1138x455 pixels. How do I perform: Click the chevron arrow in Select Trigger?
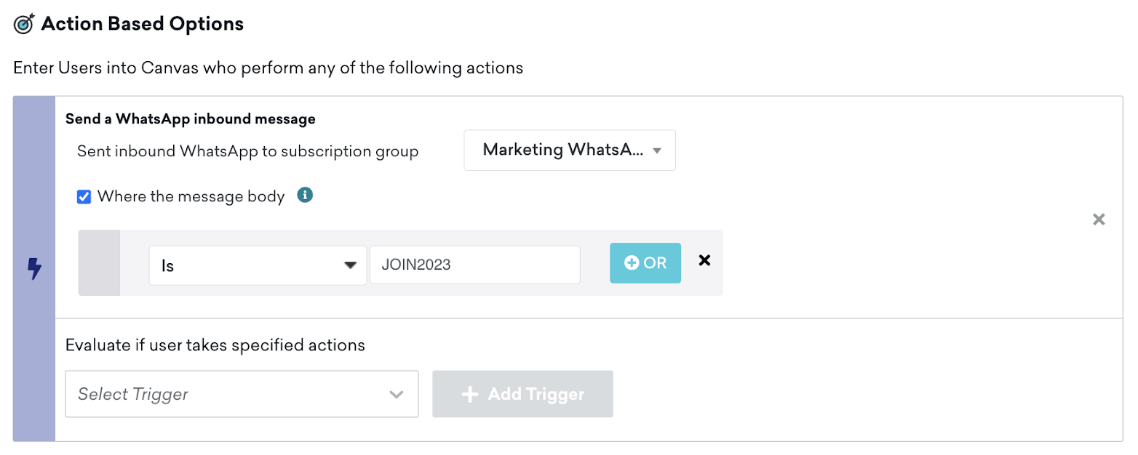click(x=396, y=395)
